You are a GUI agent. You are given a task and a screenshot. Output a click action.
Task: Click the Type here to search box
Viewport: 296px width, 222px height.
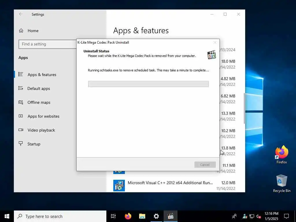coord(60,216)
